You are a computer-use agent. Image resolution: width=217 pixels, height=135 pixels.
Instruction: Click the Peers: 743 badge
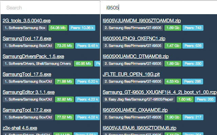193,28
